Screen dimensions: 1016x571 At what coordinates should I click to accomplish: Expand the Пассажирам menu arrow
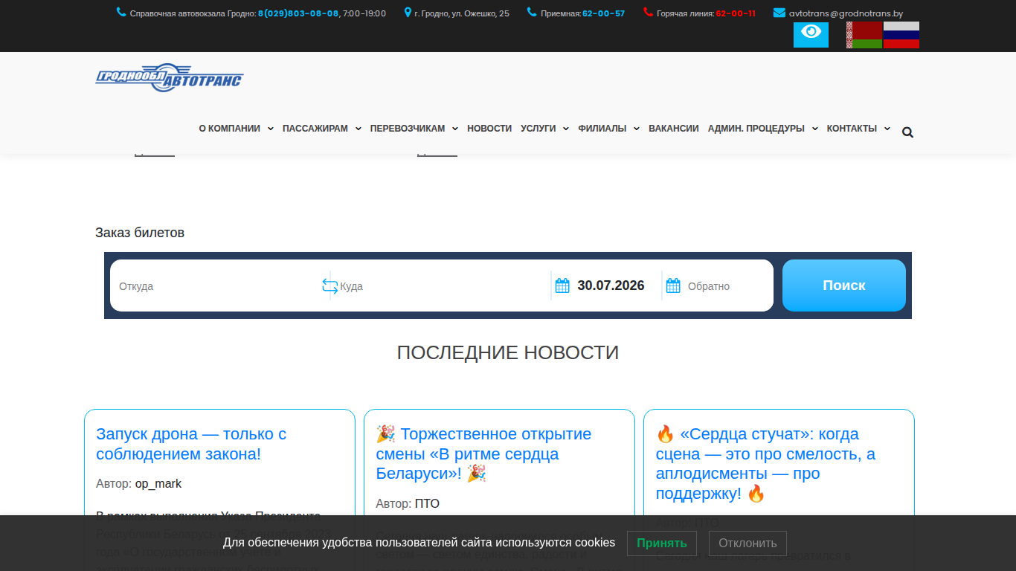point(358,129)
